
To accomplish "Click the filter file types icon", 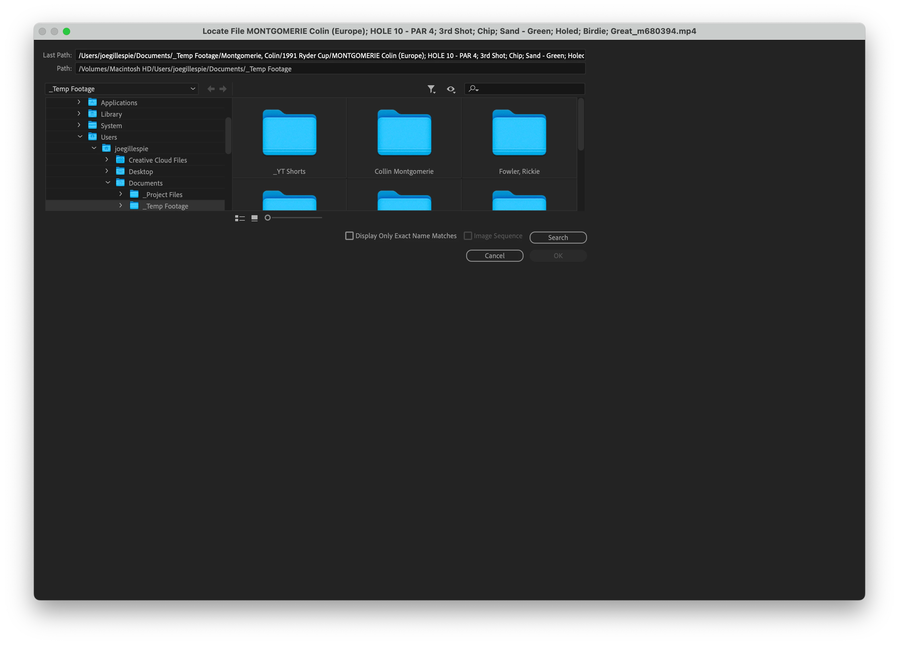I will pyautogui.click(x=431, y=89).
